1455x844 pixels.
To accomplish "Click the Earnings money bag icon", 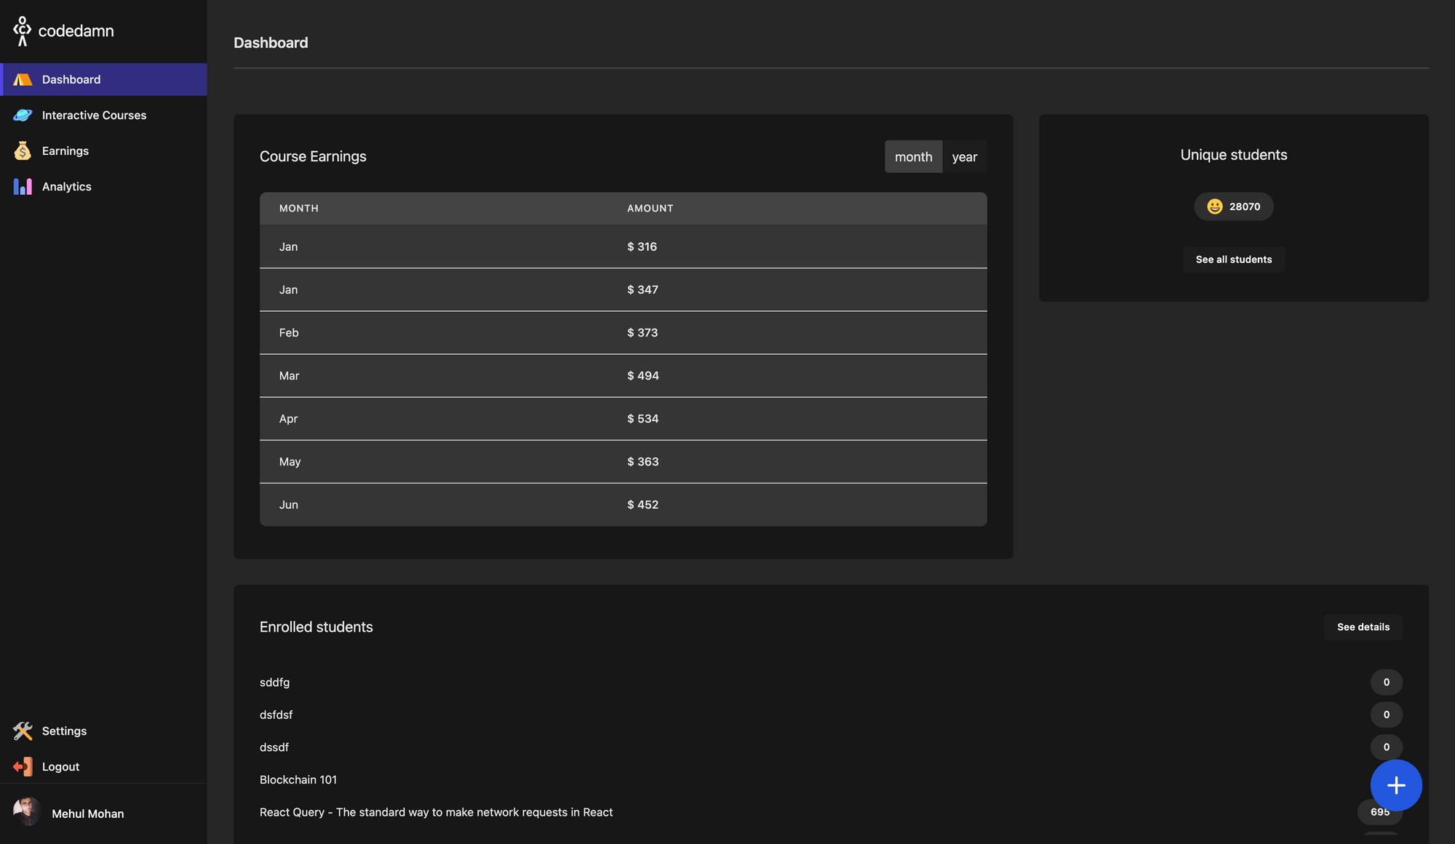I will (23, 150).
